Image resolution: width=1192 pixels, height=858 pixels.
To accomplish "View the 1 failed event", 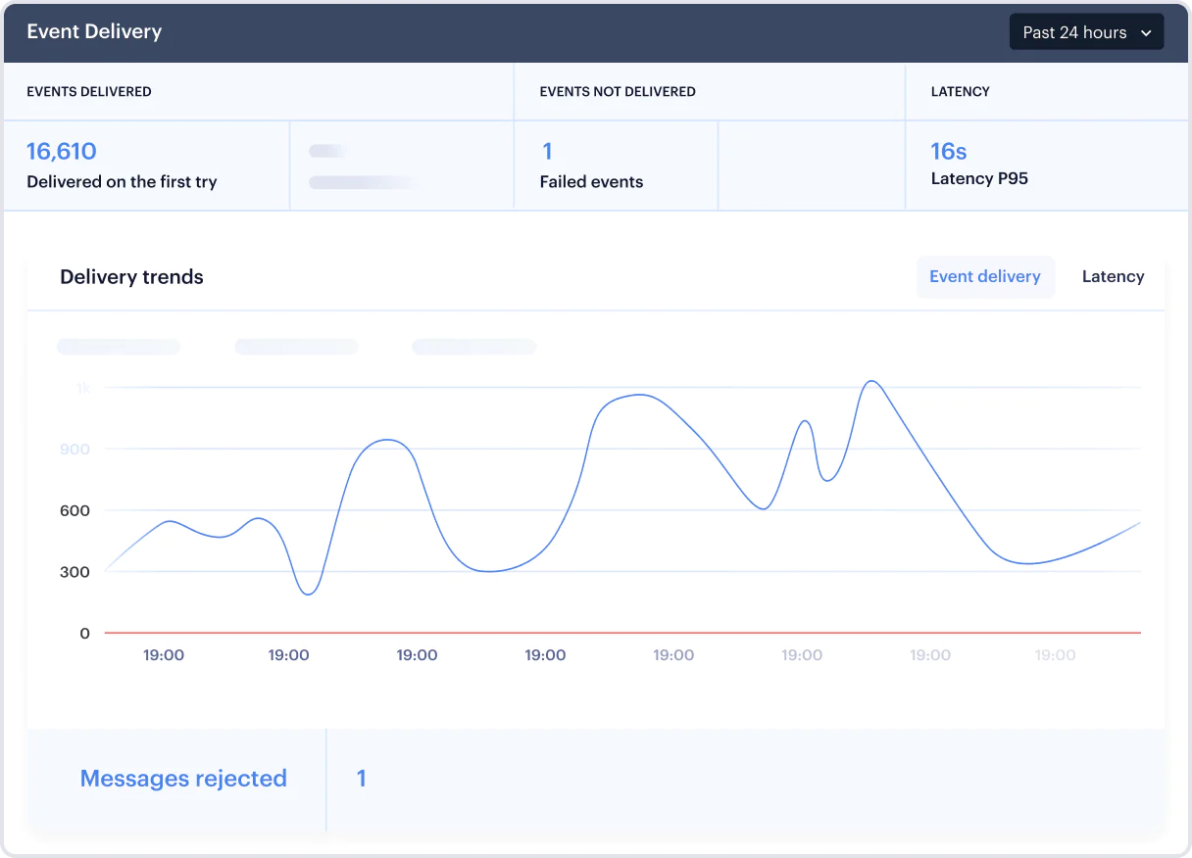I will tap(546, 151).
